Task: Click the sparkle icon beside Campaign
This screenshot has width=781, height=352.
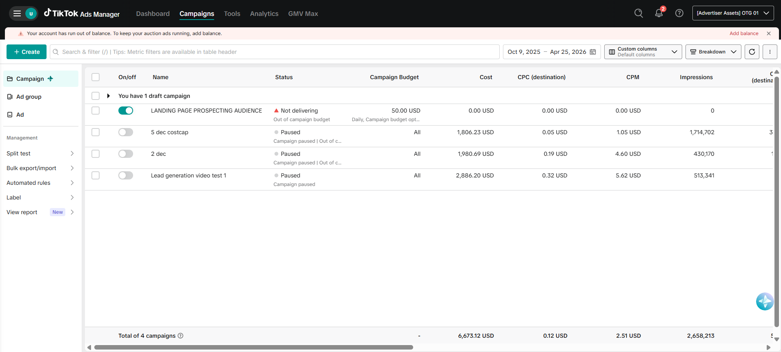Action: click(x=50, y=79)
